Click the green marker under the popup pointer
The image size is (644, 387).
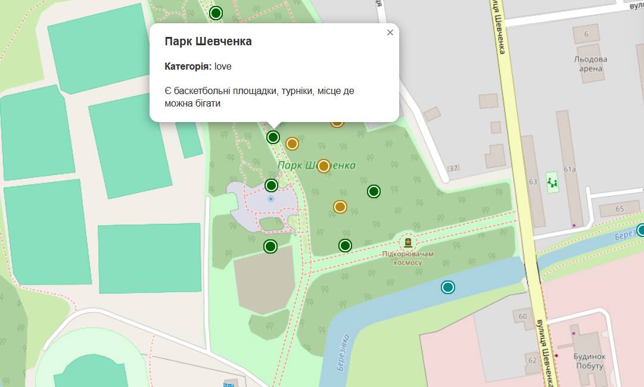click(273, 138)
